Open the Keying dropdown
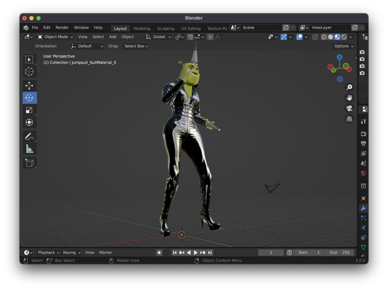Screen dimensions: 388x290 coord(72,252)
